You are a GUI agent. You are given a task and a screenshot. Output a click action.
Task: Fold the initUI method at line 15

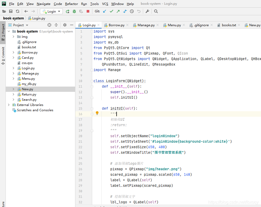coord(92,109)
